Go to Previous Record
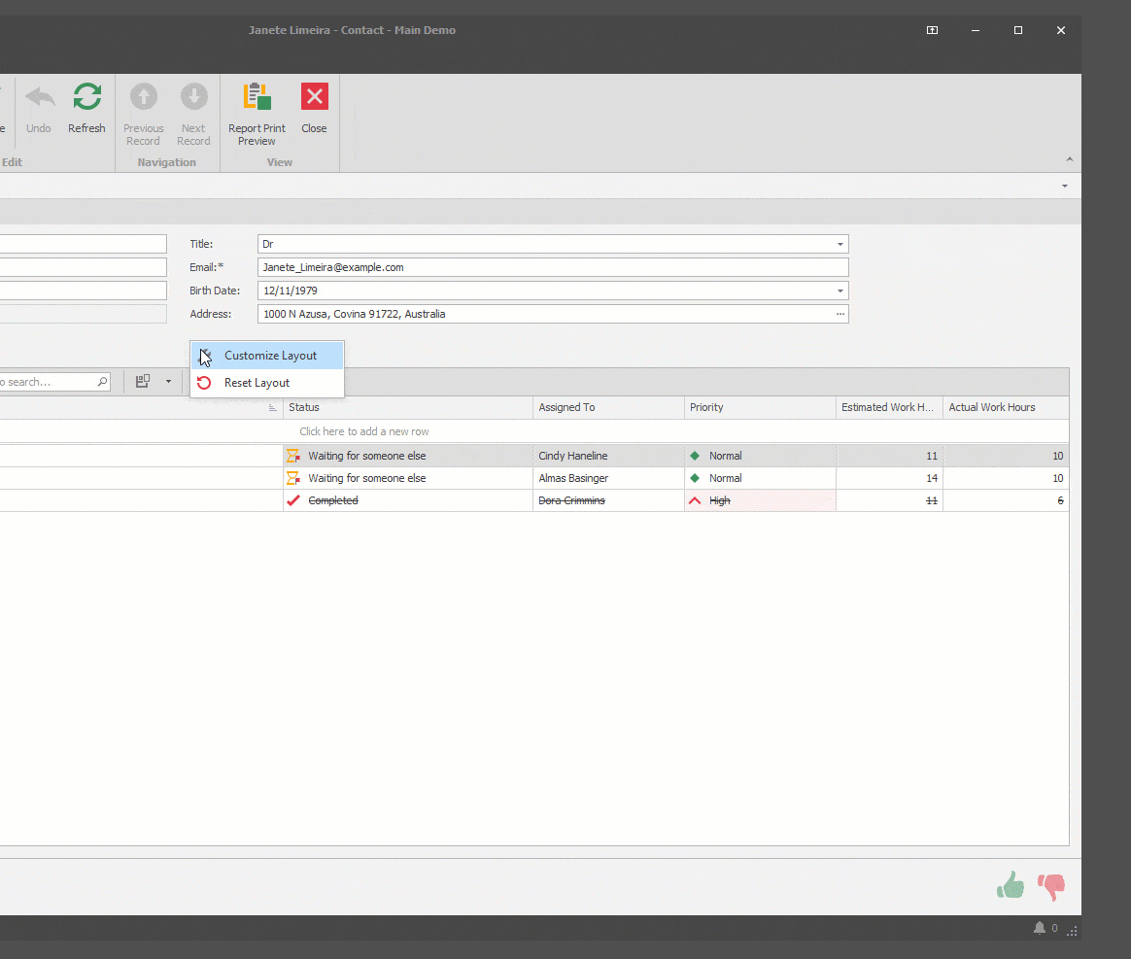Viewport: 1131px width, 959px height. 144,114
